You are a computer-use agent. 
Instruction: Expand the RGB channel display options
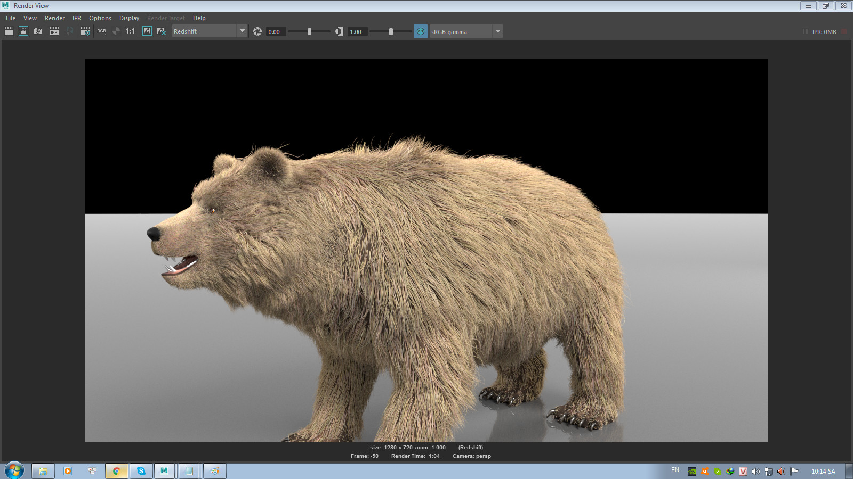tap(105, 35)
